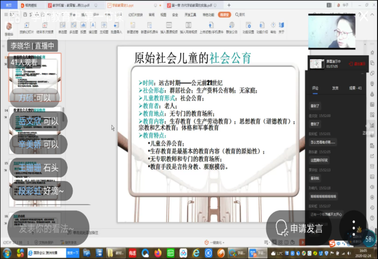Image resolution: width=378 pixels, height=259 pixels.
Task: Click the 投票 voting icon in ribbon
Action: pos(83,26)
